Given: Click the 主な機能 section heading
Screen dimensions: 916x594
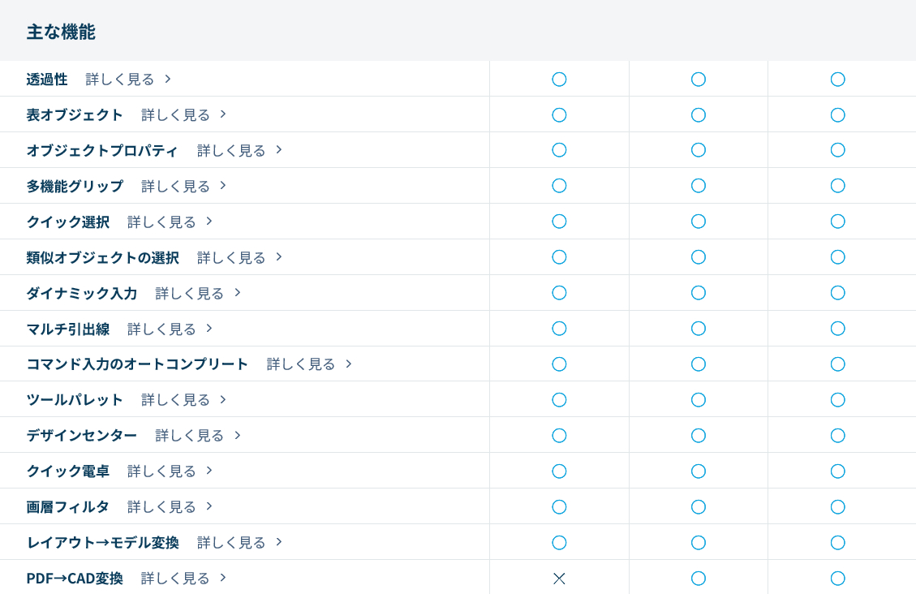Looking at the screenshot, I should (61, 32).
